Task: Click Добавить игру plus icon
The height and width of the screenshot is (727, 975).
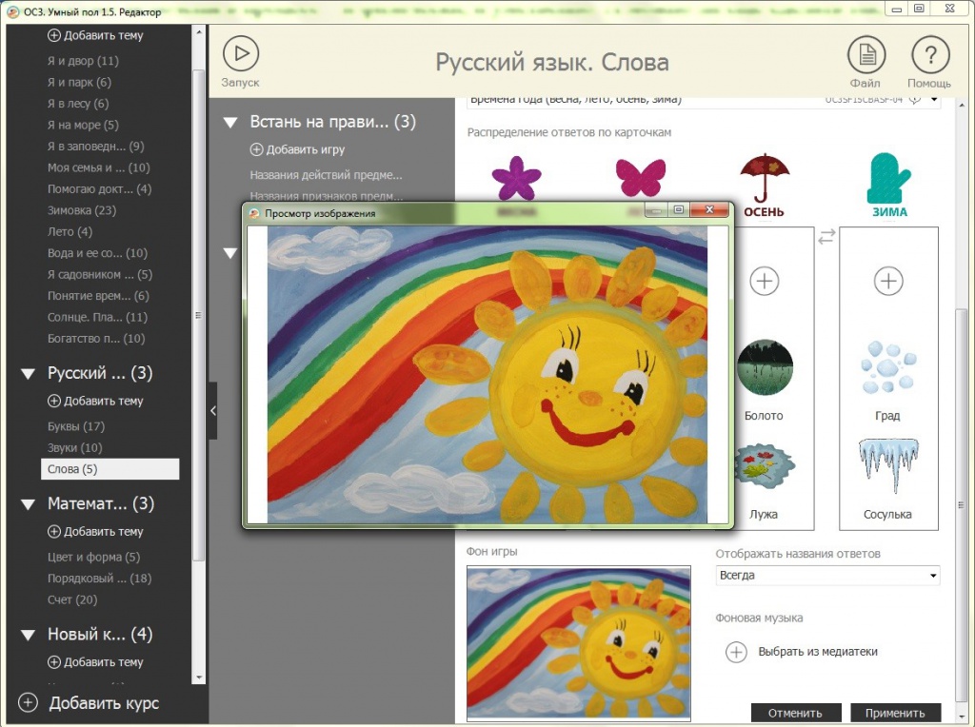Action: pyautogui.click(x=256, y=149)
